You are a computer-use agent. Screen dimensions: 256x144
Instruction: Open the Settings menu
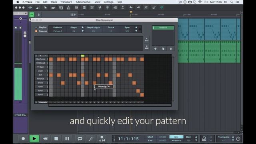pyautogui.click(x=108, y=2)
